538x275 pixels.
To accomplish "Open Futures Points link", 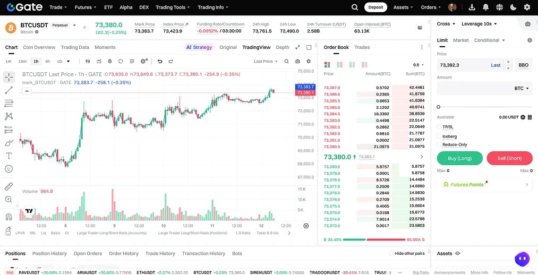I will click(485, 184).
